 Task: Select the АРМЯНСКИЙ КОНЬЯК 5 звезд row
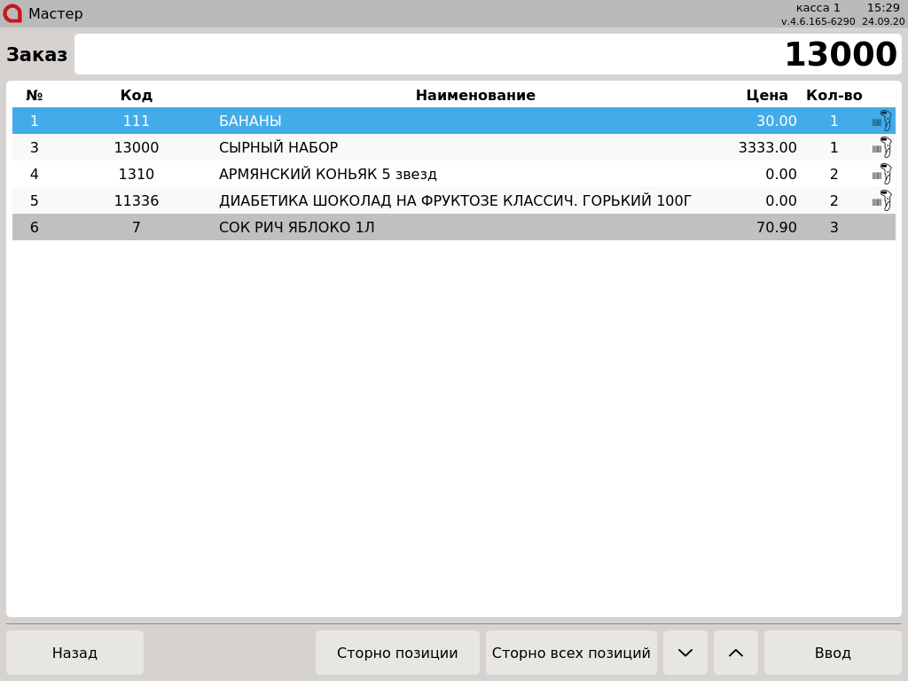(x=454, y=174)
